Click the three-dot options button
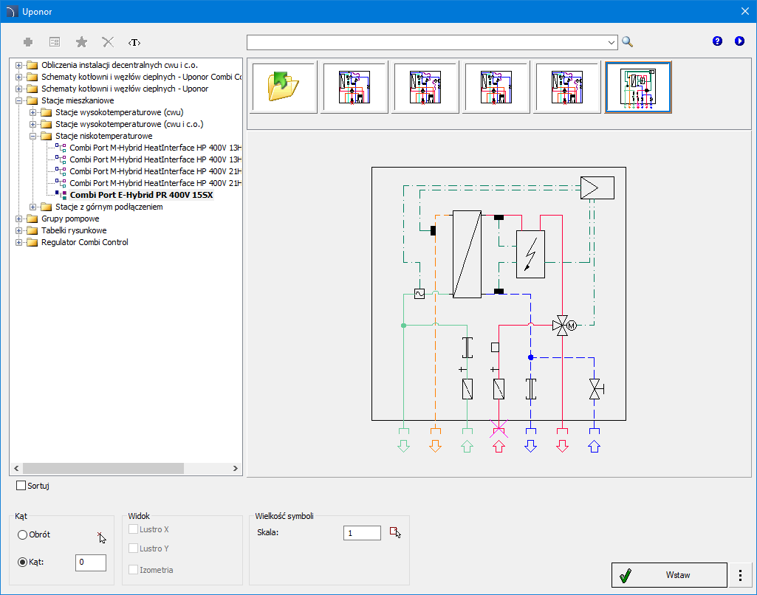The width and height of the screenshot is (757, 595). (x=739, y=575)
